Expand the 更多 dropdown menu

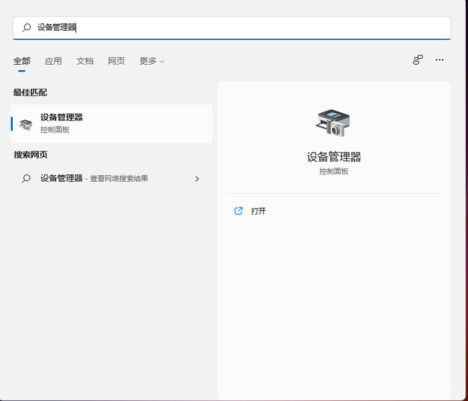tap(152, 61)
